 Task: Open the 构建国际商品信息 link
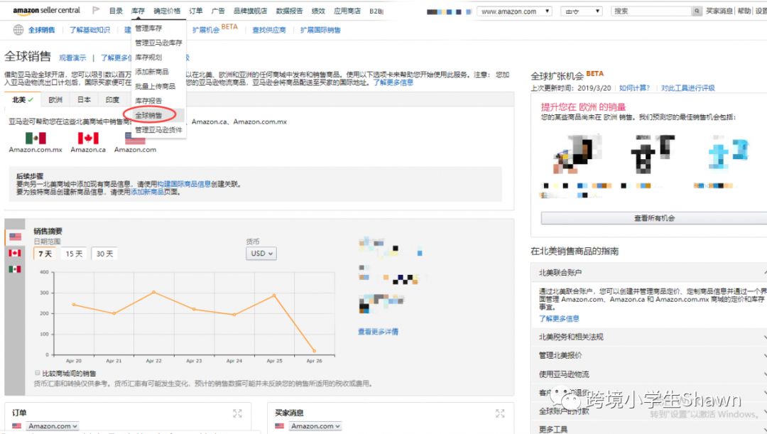(x=184, y=184)
